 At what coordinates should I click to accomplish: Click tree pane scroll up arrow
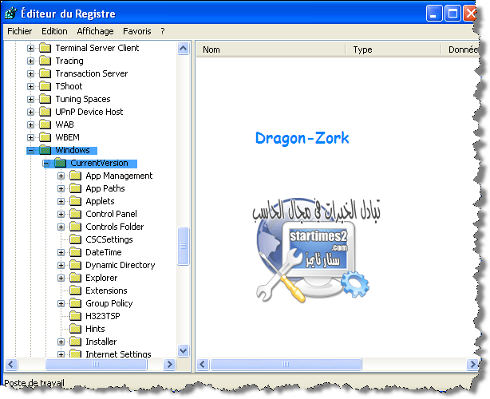pyautogui.click(x=183, y=49)
